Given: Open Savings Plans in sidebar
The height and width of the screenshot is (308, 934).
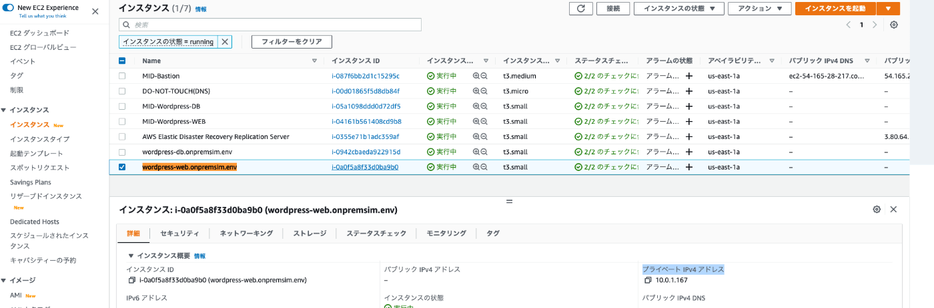Looking at the screenshot, I should click(31, 182).
